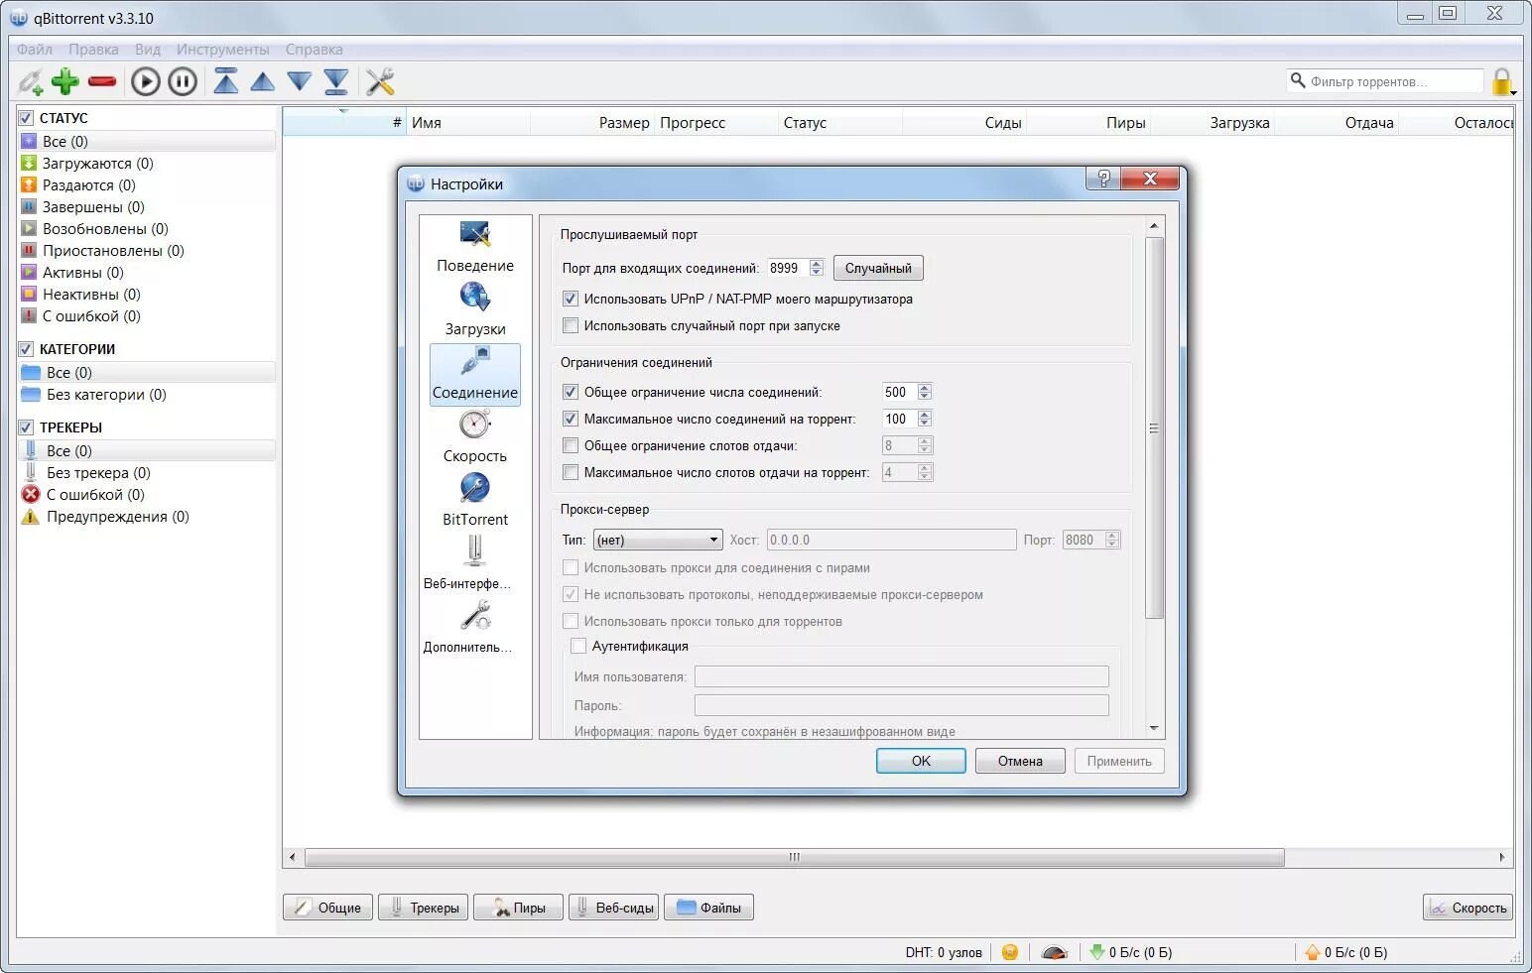Click the Отмена button

click(x=1020, y=761)
